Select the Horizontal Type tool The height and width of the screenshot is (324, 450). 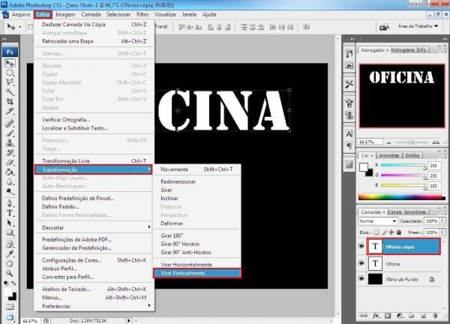[x=10, y=212]
